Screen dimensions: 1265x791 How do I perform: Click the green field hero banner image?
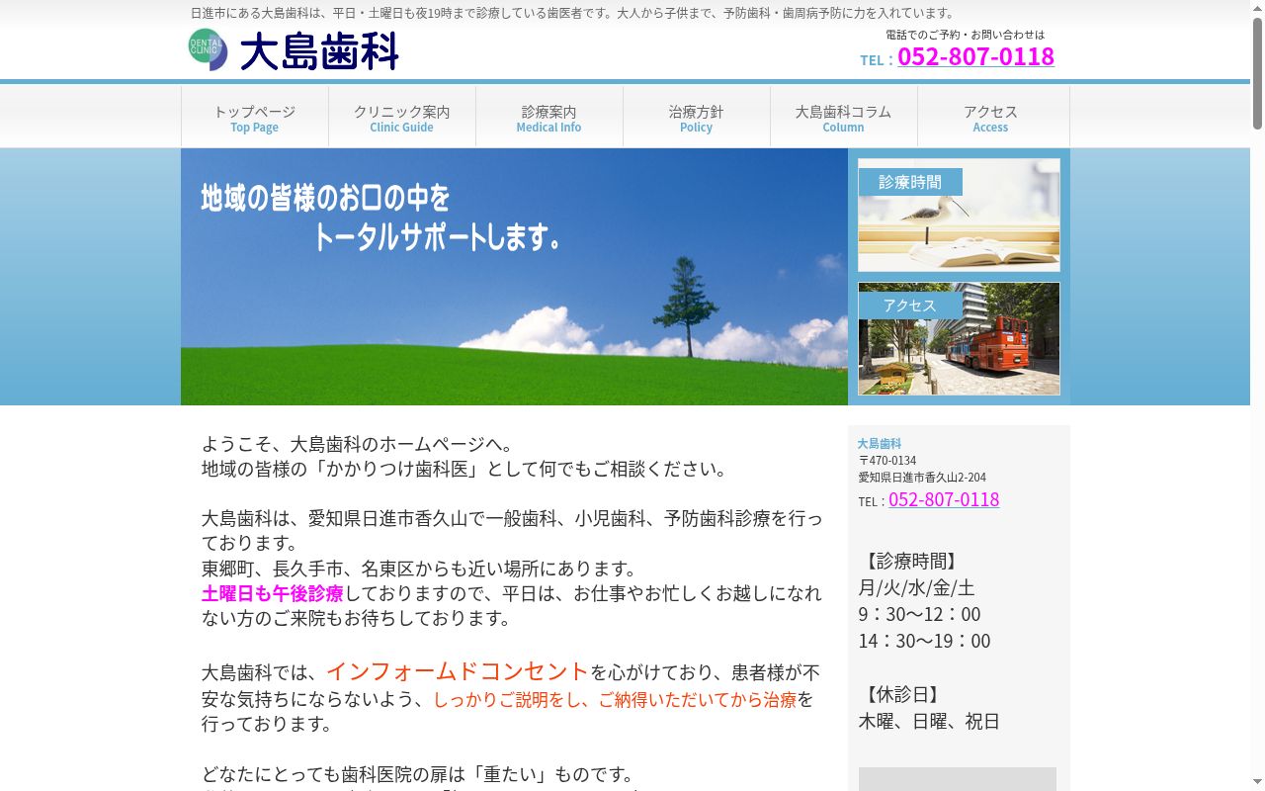coord(514,277)
